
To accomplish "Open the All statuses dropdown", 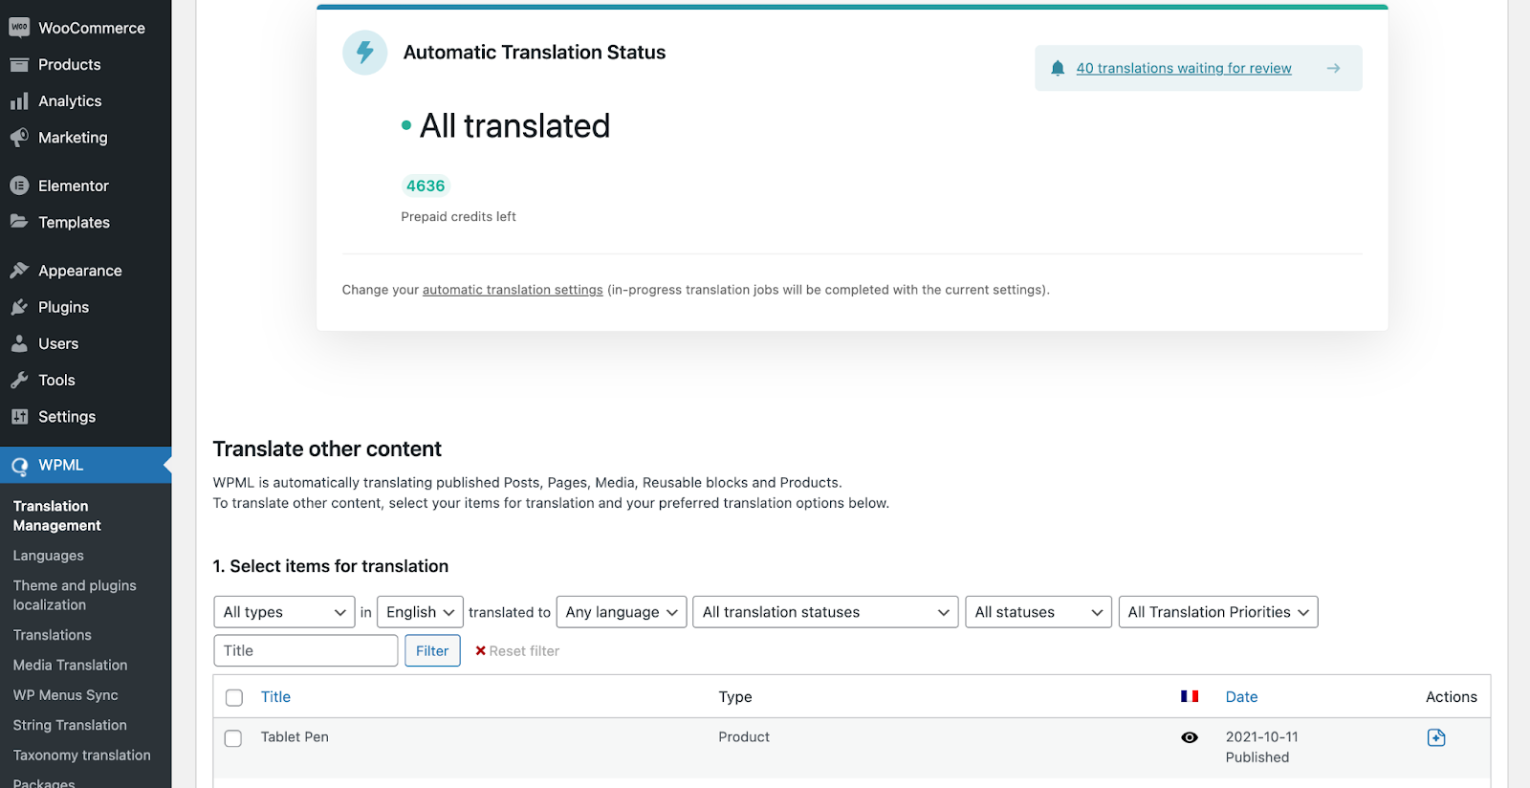I will (x=1038, y=612).
